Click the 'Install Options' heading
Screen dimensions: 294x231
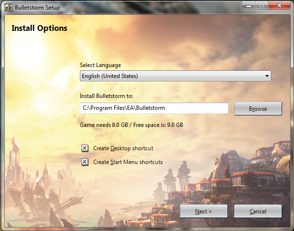click(39, 29)
